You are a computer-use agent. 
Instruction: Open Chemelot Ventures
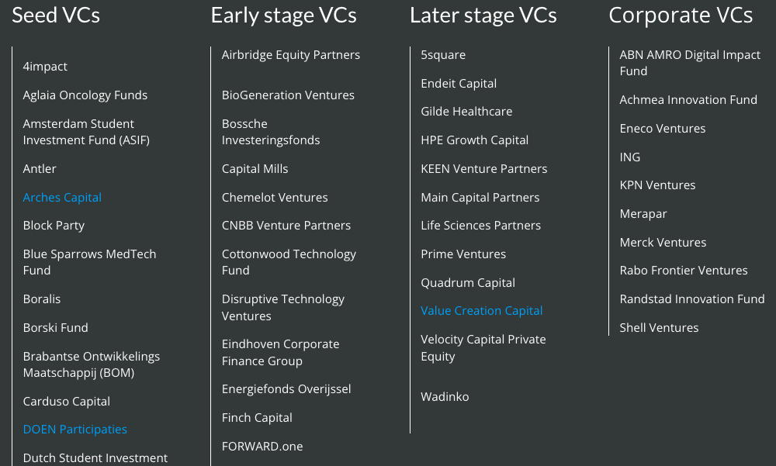(x=275, y=198)
